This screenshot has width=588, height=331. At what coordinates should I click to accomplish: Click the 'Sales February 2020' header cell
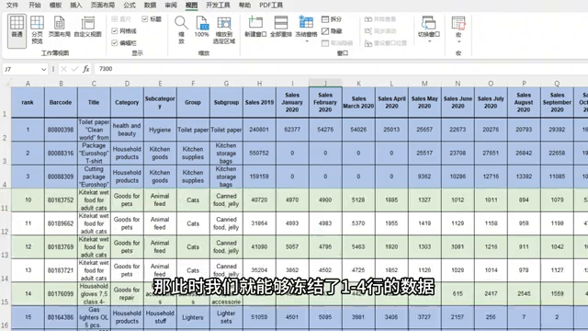pyautogui.click(x=325, y=102)
